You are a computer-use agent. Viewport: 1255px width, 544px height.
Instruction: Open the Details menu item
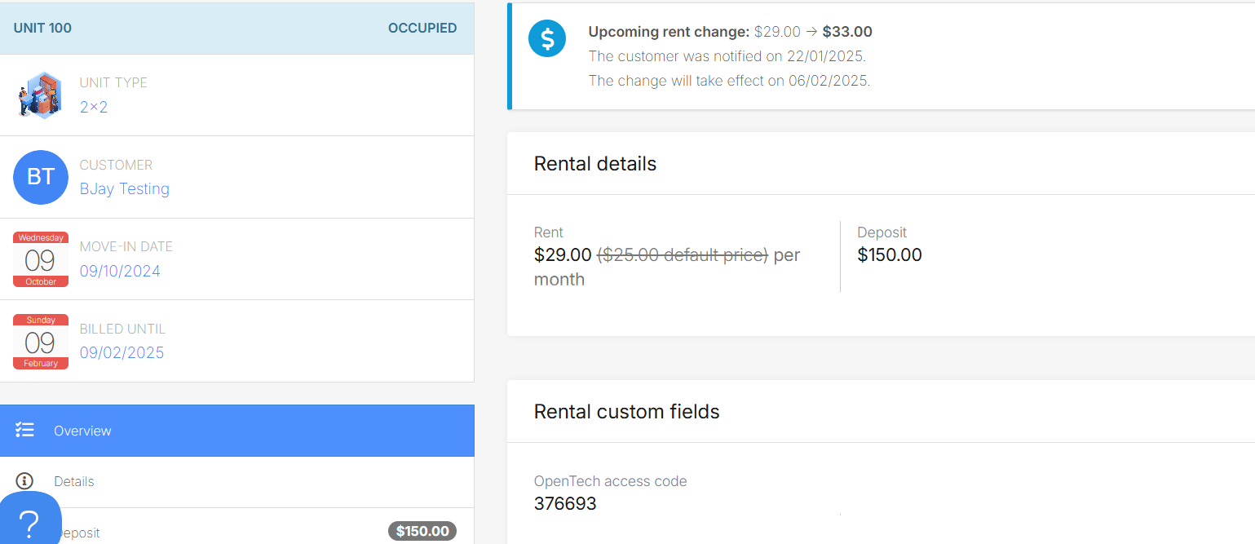click(74, 481)
